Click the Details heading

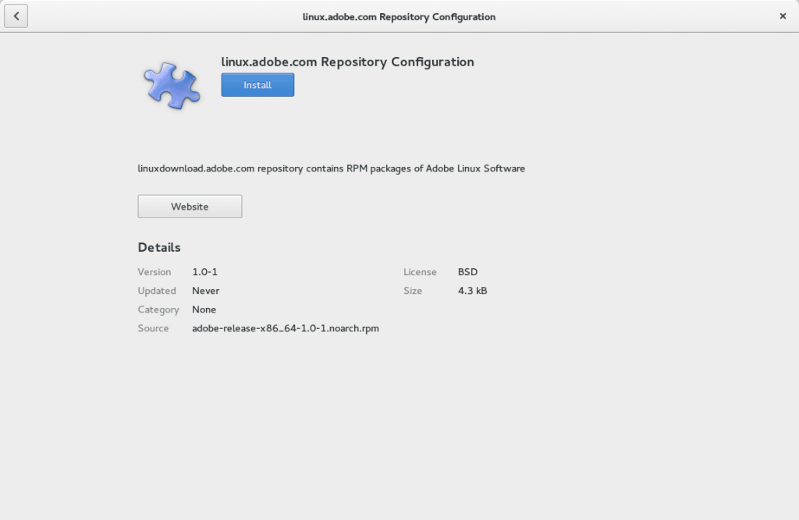tap(159, 247)
